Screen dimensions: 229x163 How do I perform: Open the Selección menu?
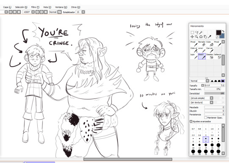click(x=21, y=7)
